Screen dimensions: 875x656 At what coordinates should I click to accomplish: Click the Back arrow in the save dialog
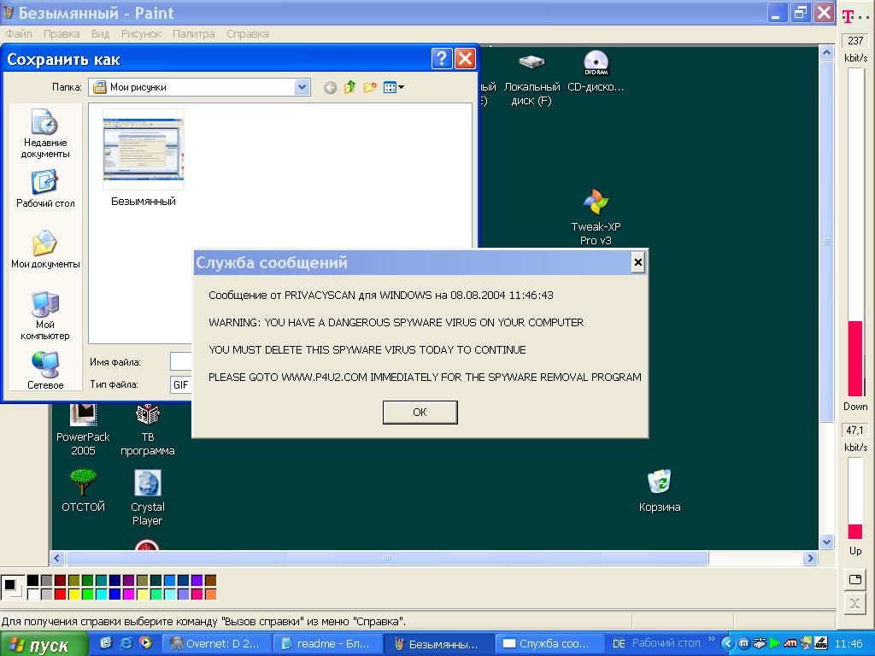(x=330, y=88)
